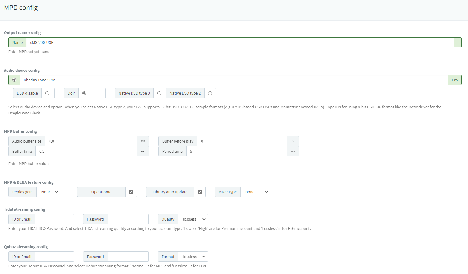The height and width of the screenshot is (274, 468).
Task: Click Qobuz ID or Email field
Action: coord(54,257)
